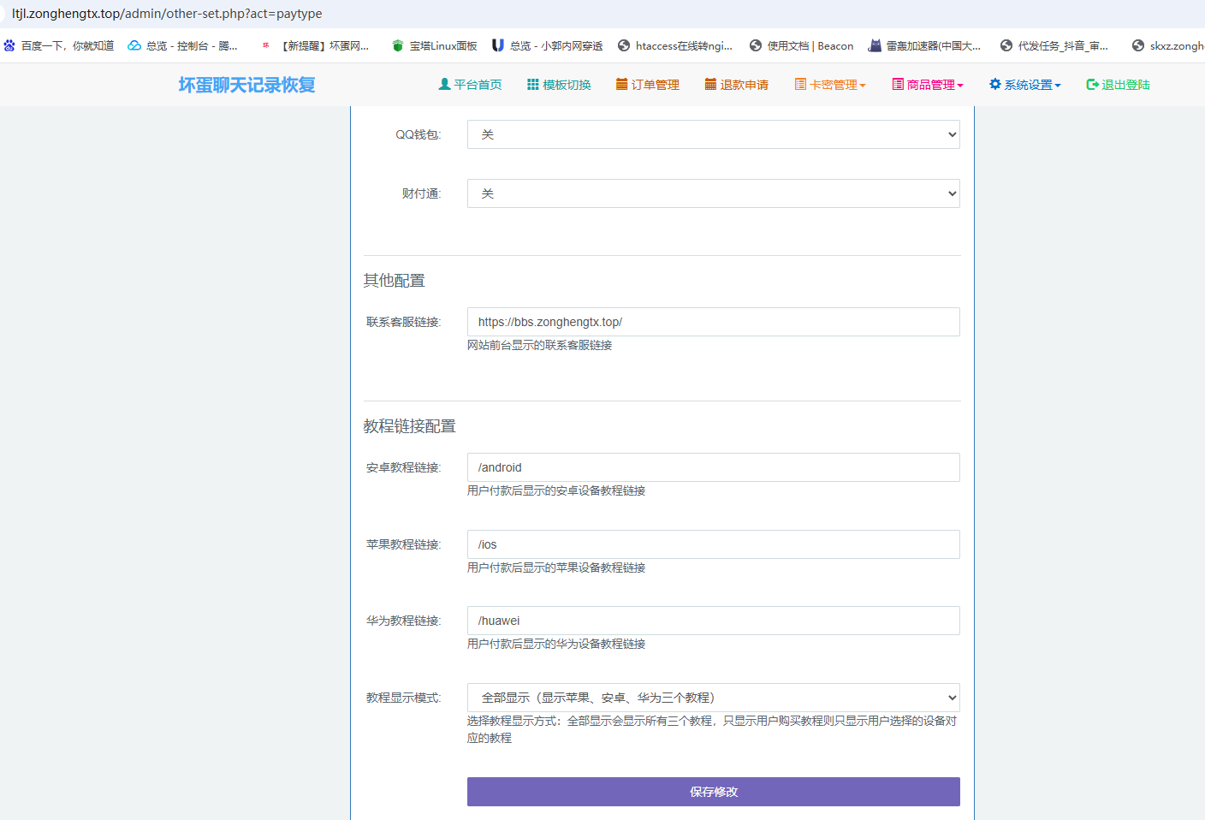Screen dimensions: 1205x820
Task: Focus the 联系客服链接 input field
Action: pos(713,322)
